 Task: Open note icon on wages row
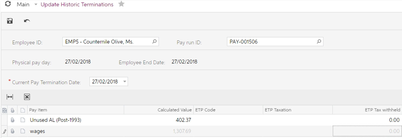pyautogui.click(x=23, y=131)
